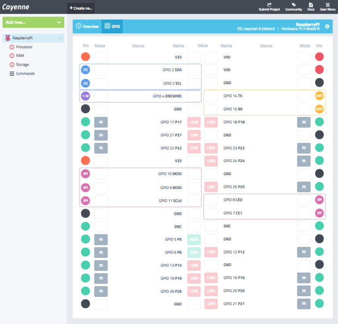Screen dimensions: 338x324
Task: Toggle the IN mode of GPIO 21
Action: [x=304, y=304]
